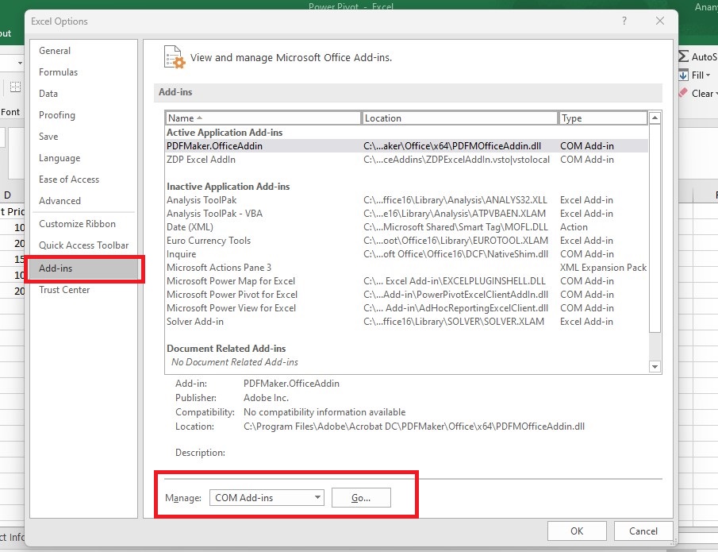Click the ANALYS32.XLL location path
This screenshot has width=718, height=552.
[455, 200]
